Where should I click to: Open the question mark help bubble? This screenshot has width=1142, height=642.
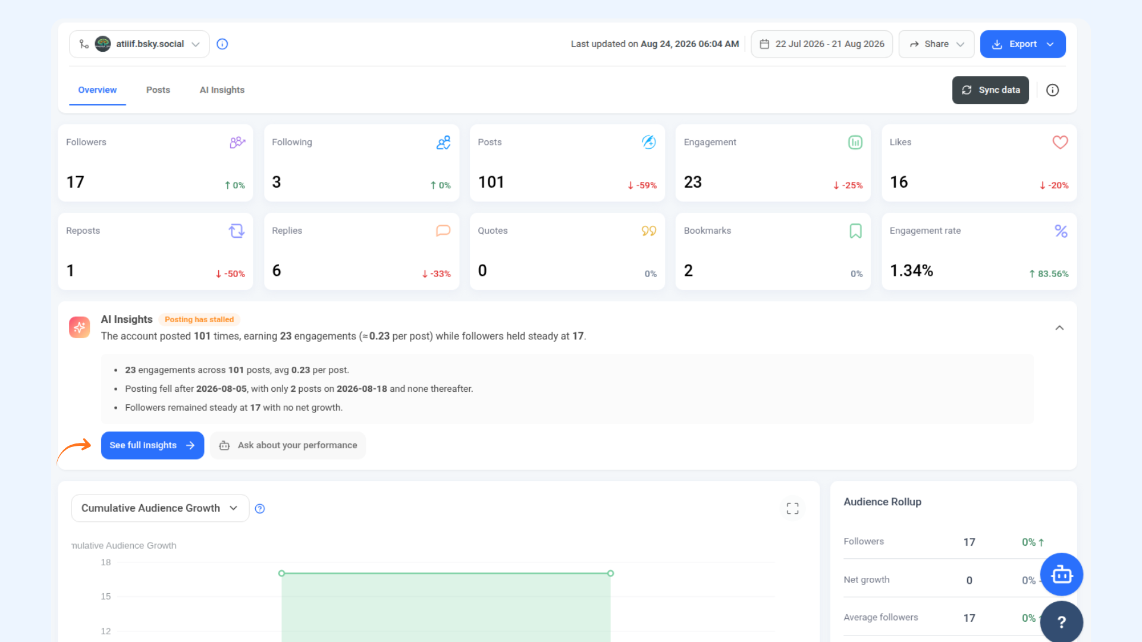pyautogui.click(x=1061, y=621)
